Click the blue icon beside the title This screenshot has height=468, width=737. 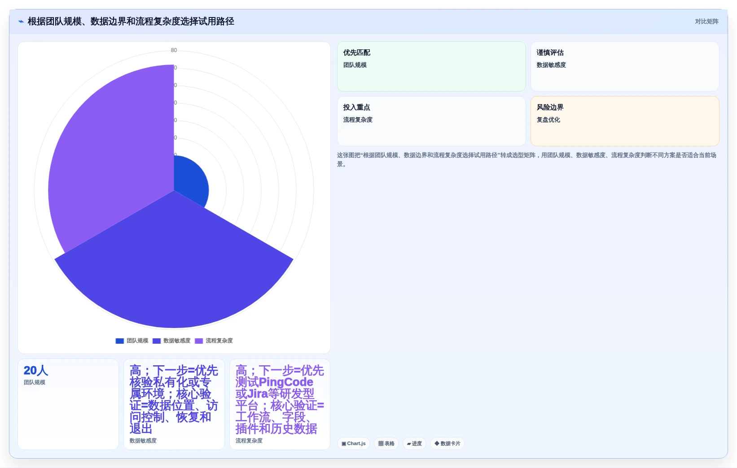click(21, 22)
